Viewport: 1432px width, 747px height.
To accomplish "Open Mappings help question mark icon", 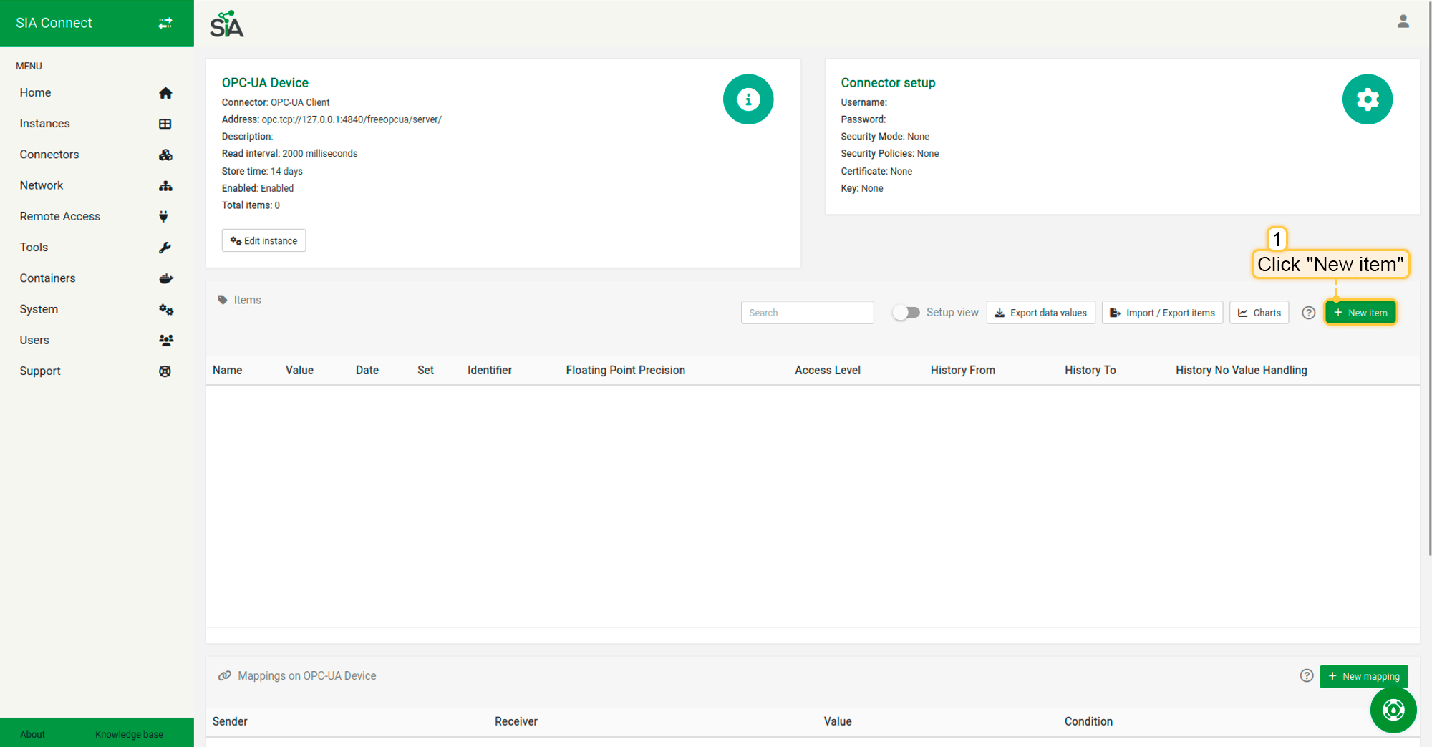I will pyautogui.click(x=1306, y=675).
